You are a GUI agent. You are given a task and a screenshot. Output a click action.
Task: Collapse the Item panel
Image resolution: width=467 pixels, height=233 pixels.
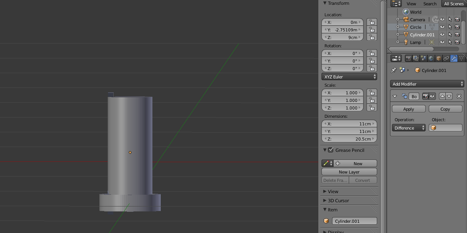[x=325, y=210]
